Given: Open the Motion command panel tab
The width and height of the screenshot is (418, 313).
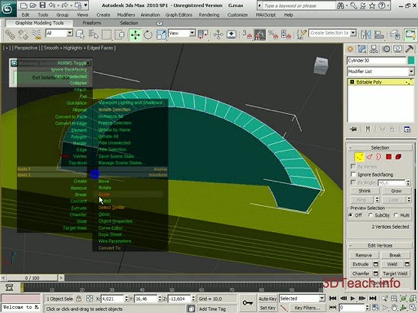Looking at the screenshot, I should click(x=386, y=49).
